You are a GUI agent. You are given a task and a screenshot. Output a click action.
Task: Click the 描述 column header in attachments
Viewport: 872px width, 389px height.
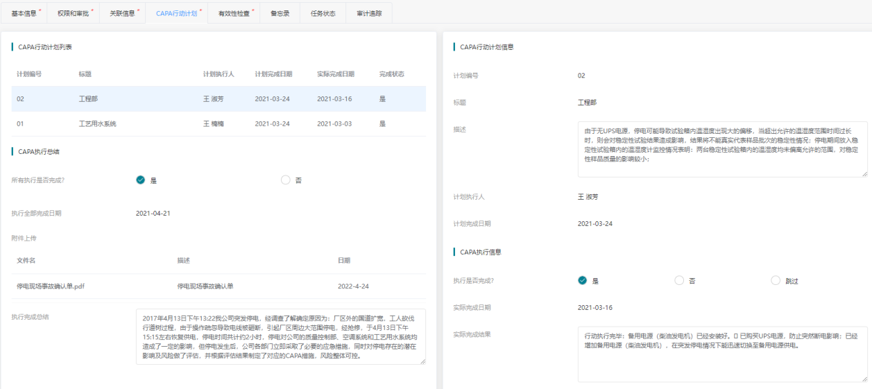(183, 261)
